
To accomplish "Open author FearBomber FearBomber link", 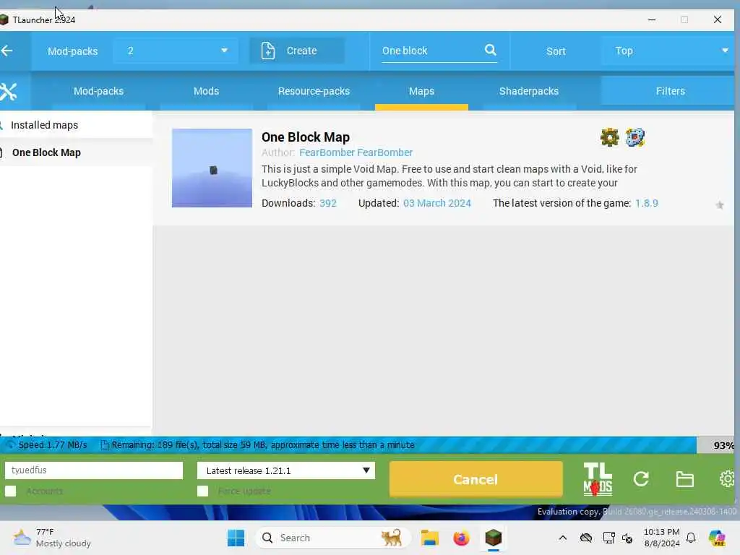I will [x=356, y=152].
